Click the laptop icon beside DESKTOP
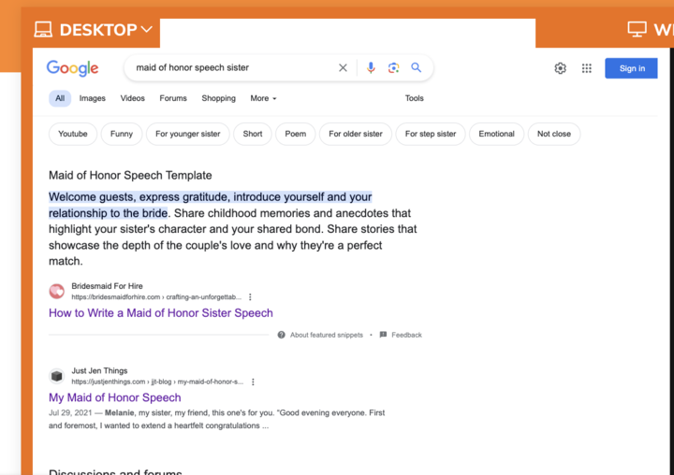The width and height of the screenshot is (674, 475). pyautogui.click(x=43, y=30)
